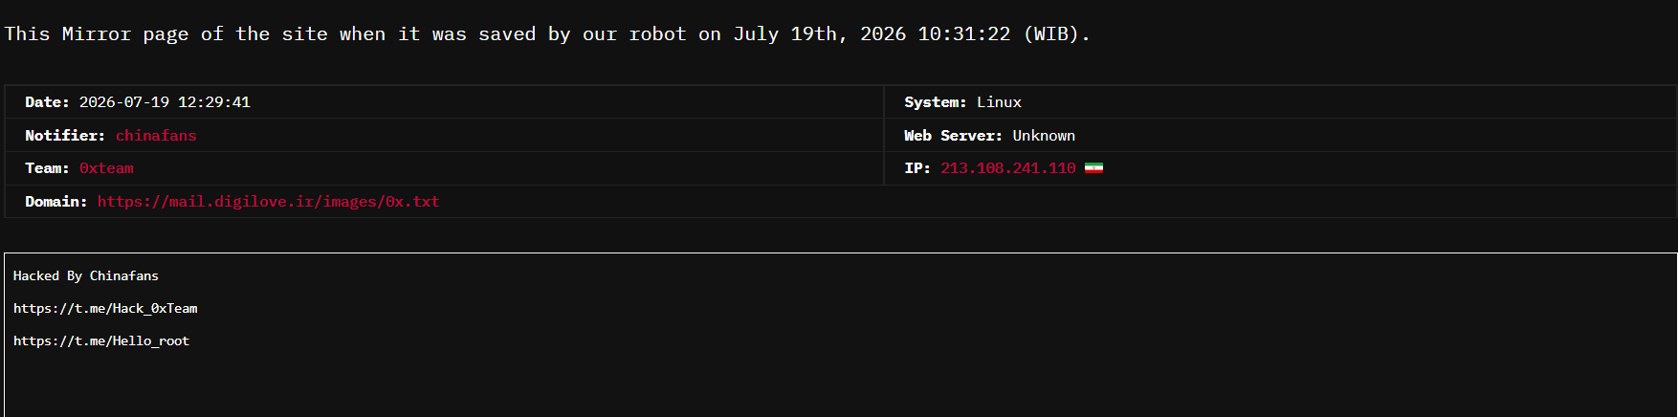This screenshot has height=417, width=1678.
Task: Click the 'Team:' label
Action: point(47,168)
